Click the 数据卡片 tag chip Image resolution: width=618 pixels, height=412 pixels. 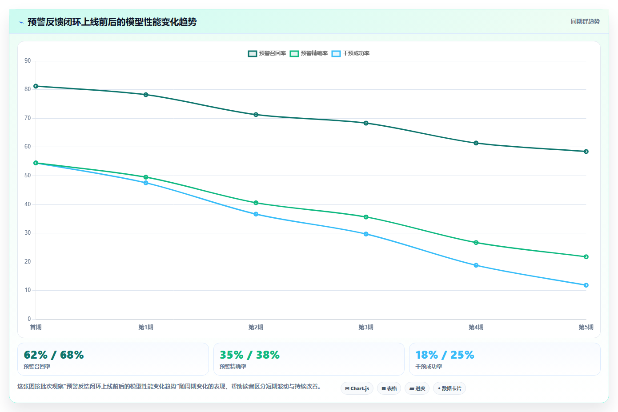449,388
